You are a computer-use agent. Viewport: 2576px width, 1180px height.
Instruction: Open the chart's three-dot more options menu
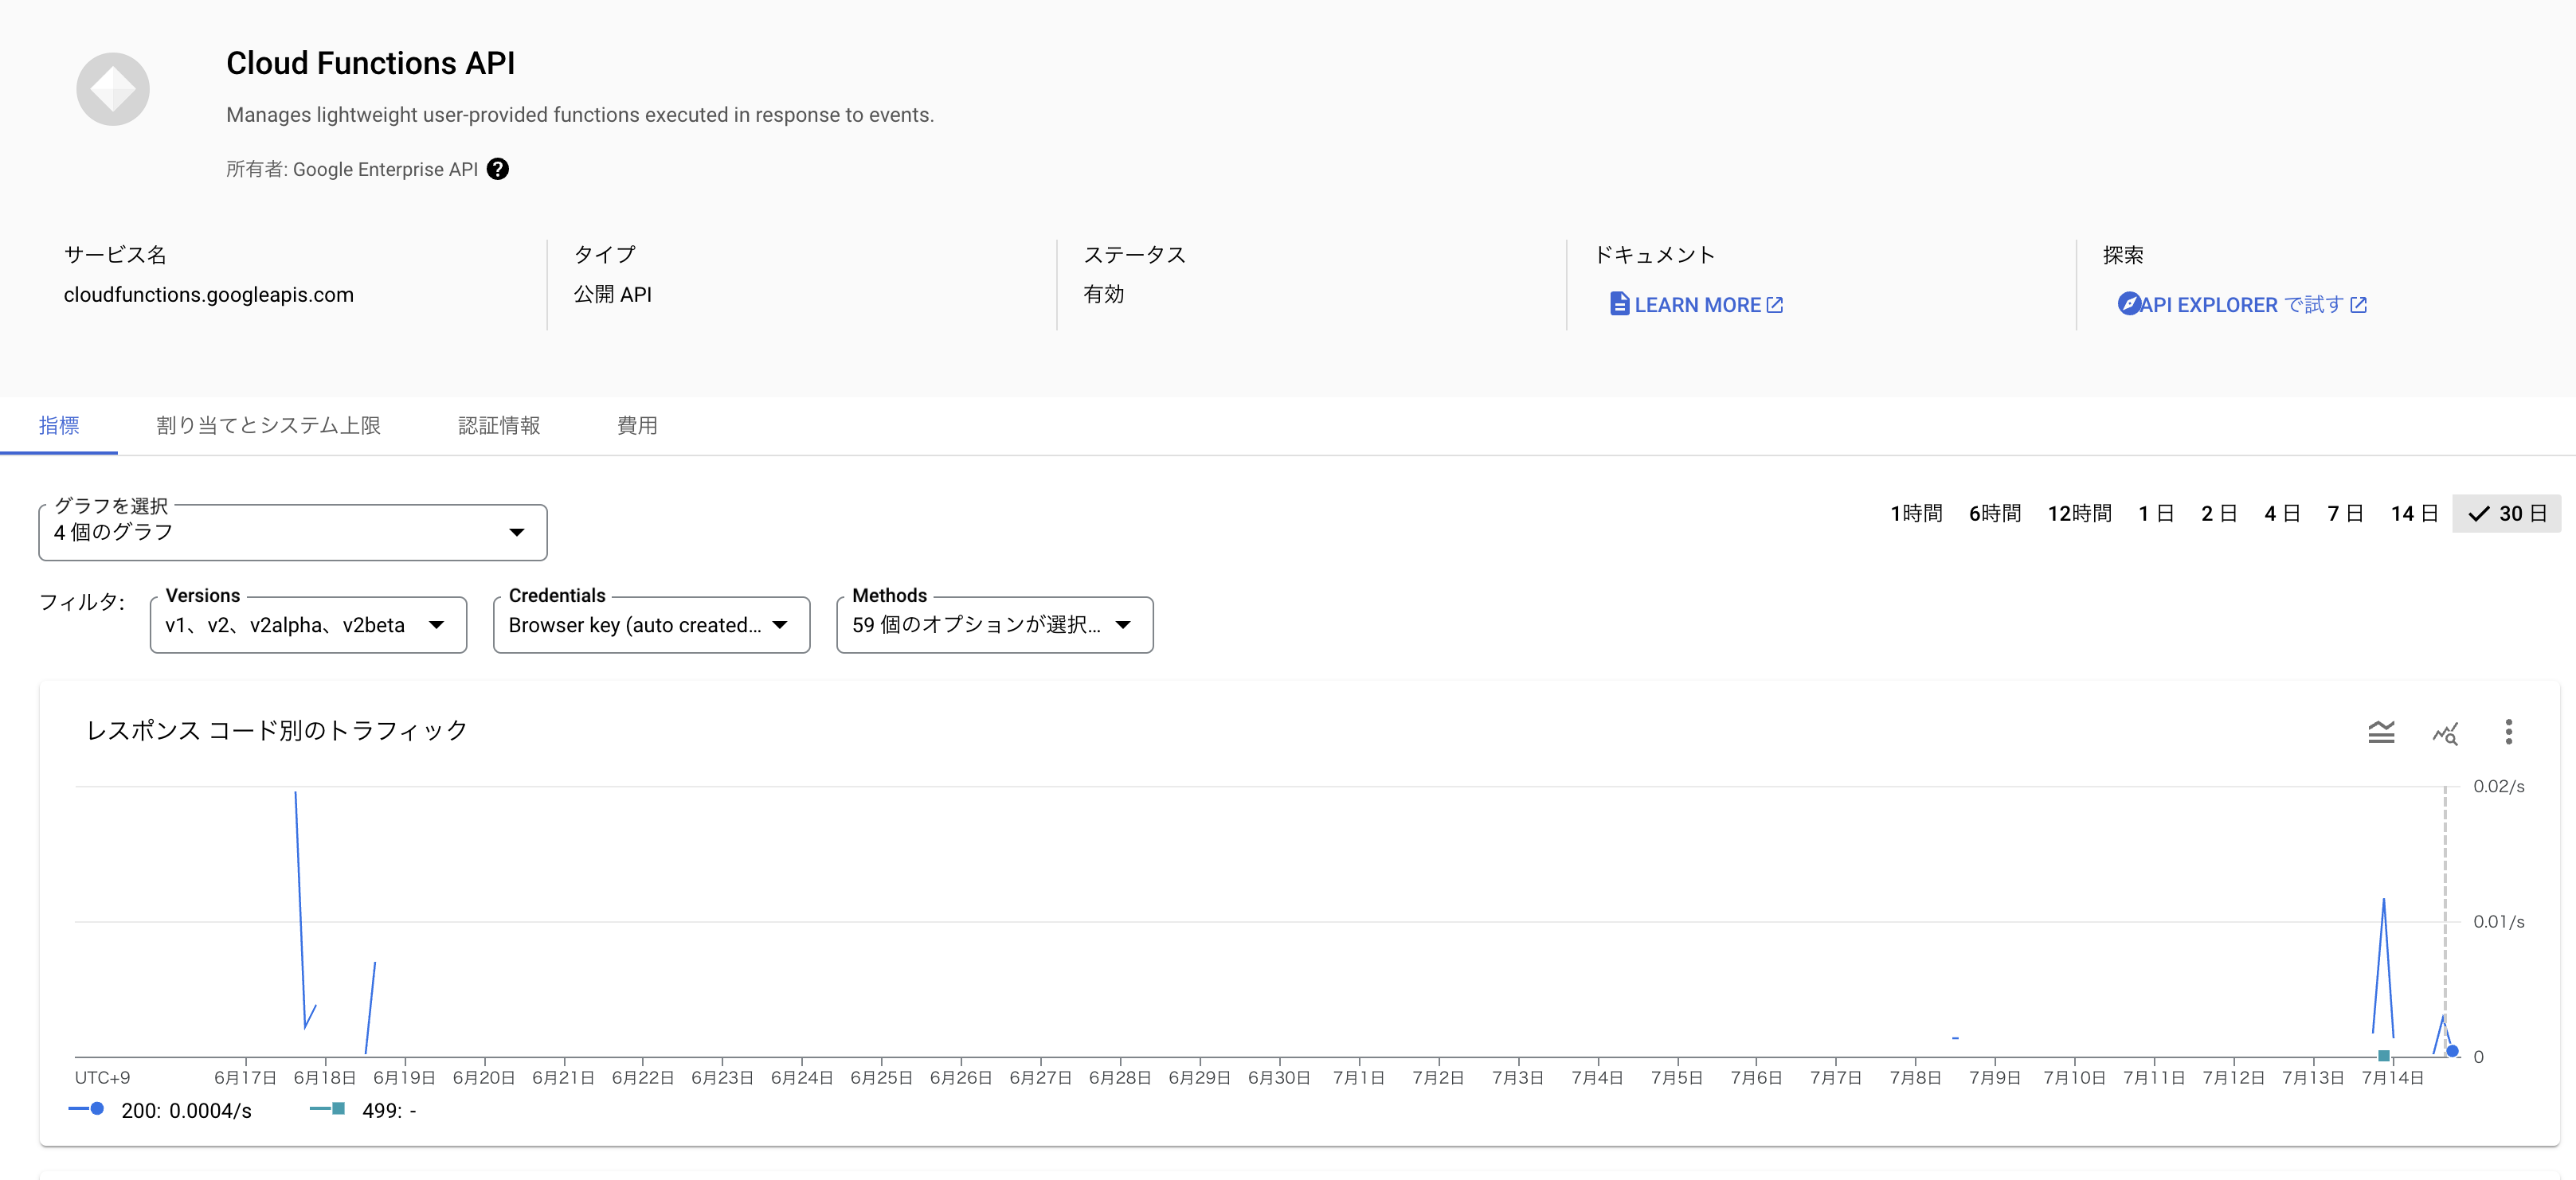click(x=2508, y=732)
